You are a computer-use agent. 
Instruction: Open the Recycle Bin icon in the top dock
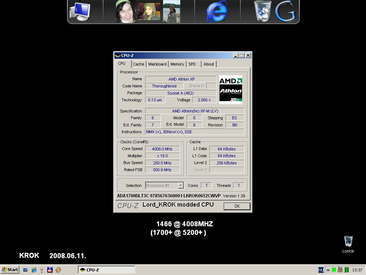[263, 11]
